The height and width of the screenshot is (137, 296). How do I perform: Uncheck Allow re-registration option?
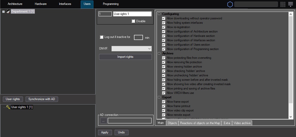coord(164,27)
